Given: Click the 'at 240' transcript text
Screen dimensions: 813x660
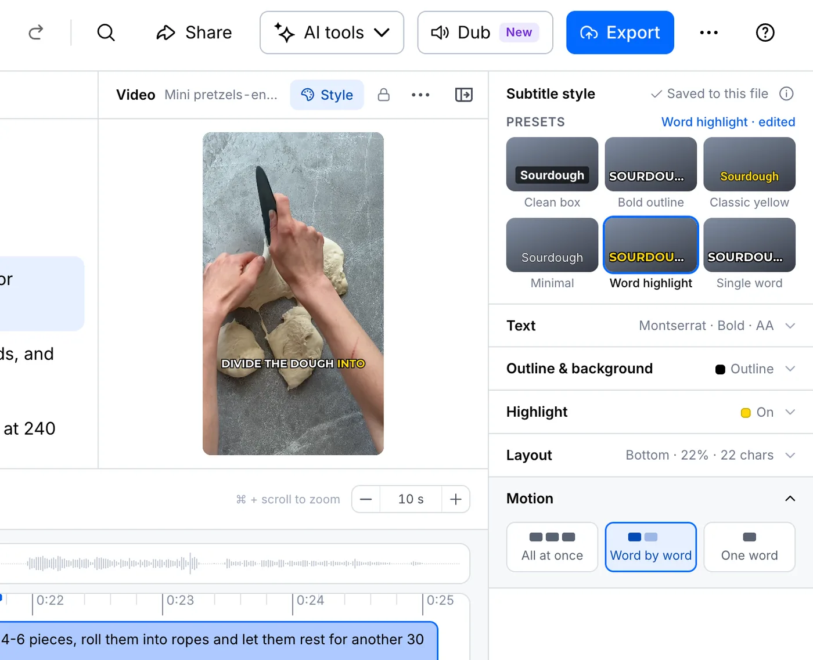Looking at the screenshot, I should click(29, 428).
